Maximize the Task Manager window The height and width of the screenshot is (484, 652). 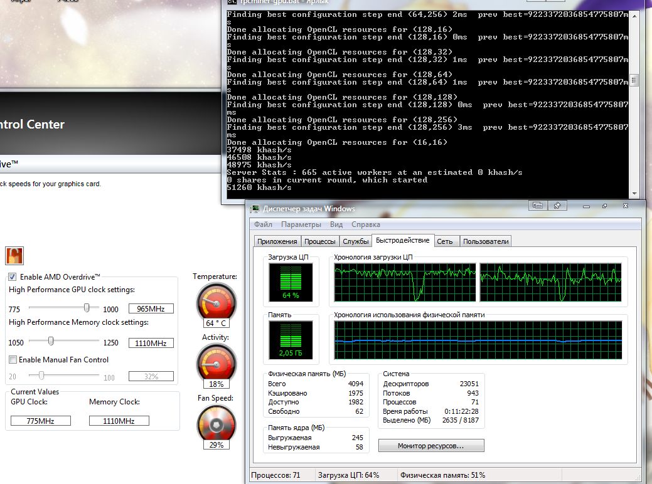605,206
